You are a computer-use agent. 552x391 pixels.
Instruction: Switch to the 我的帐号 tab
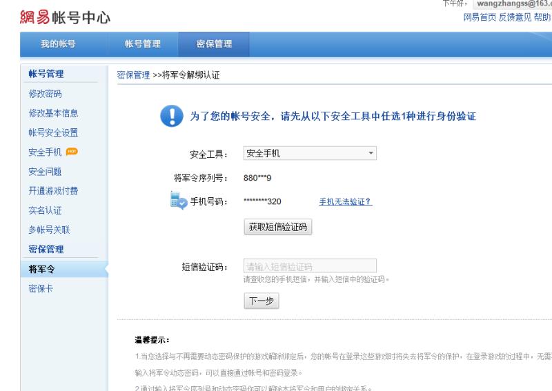coord(58,44)
